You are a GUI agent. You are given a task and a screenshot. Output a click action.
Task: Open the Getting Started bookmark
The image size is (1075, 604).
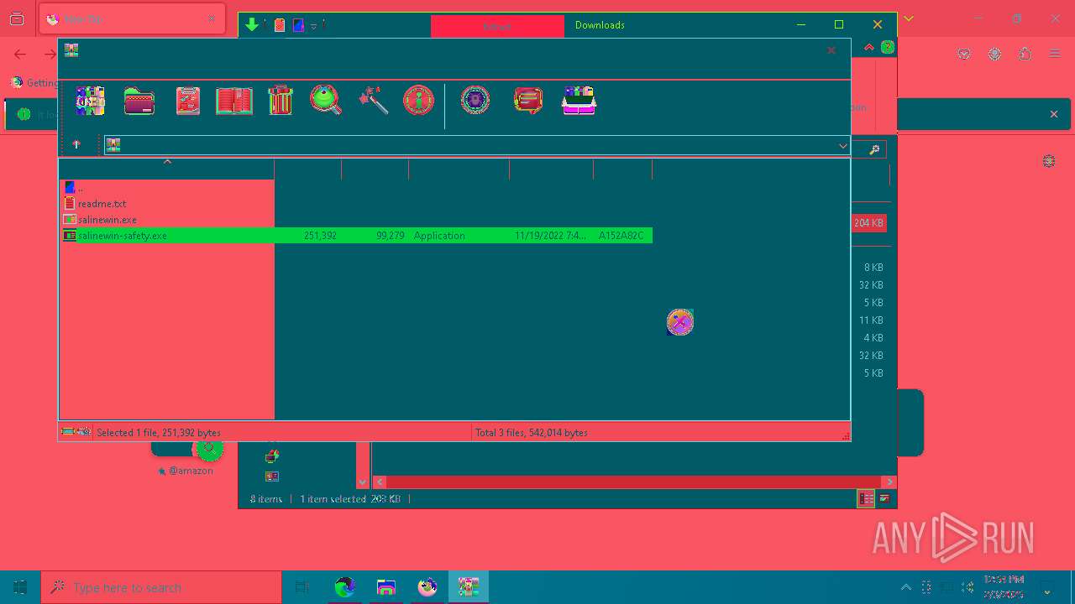pyautogui.click(x=34, y=82)
